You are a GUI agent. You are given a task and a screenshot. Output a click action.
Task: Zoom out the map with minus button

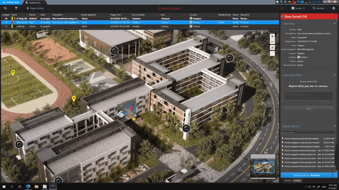272,42
